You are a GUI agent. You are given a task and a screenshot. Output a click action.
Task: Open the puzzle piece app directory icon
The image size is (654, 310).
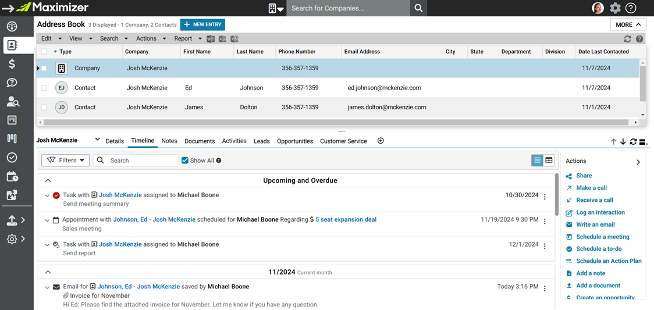12,195
